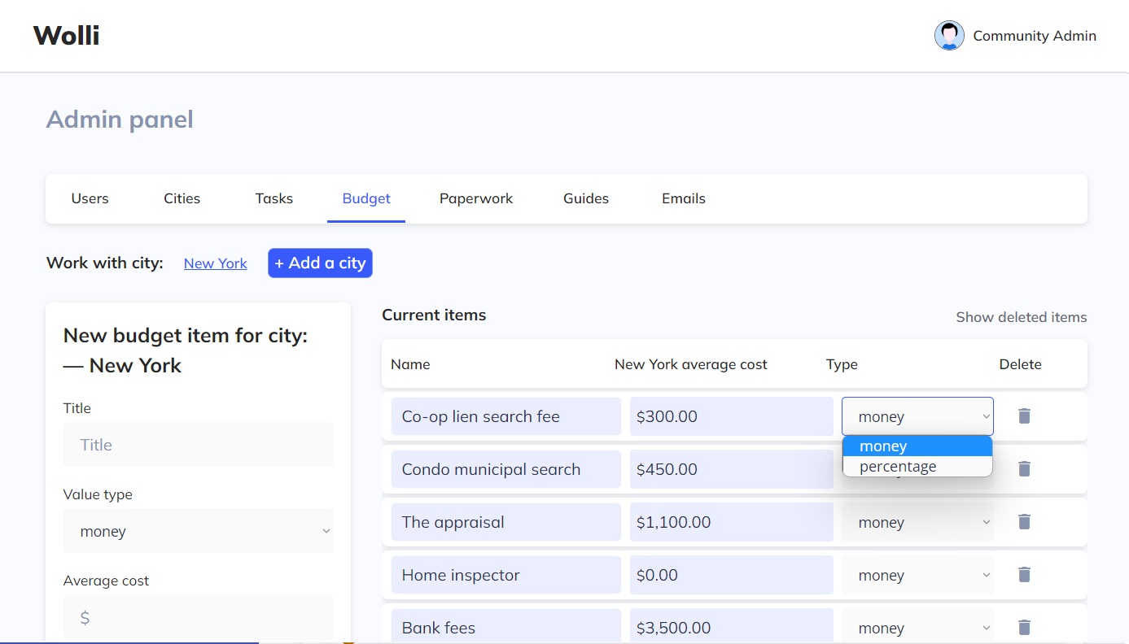Show deleted items
1129x644 pixels.
1021,317
